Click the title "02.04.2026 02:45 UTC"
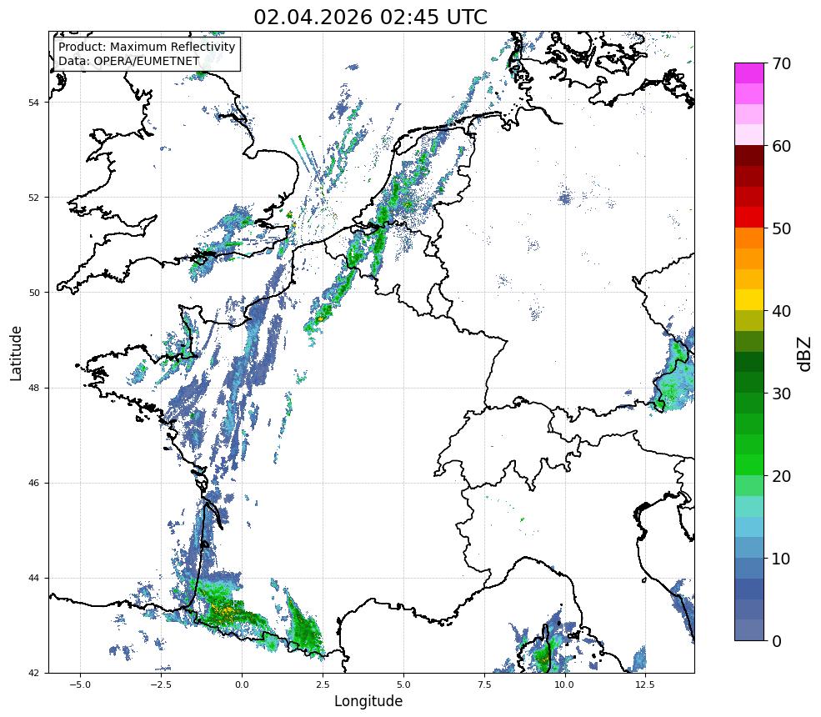 370,17
